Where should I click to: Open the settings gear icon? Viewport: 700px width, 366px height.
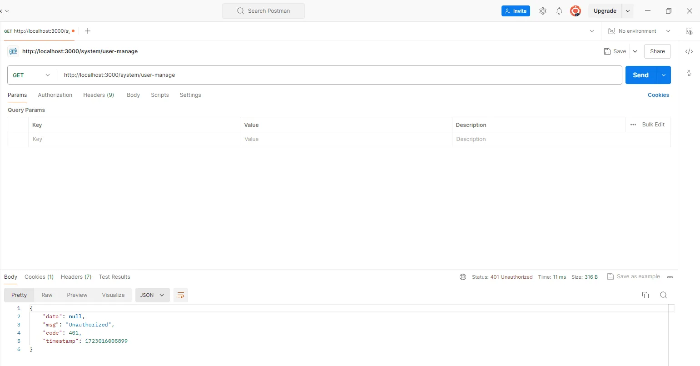point(543,11)
